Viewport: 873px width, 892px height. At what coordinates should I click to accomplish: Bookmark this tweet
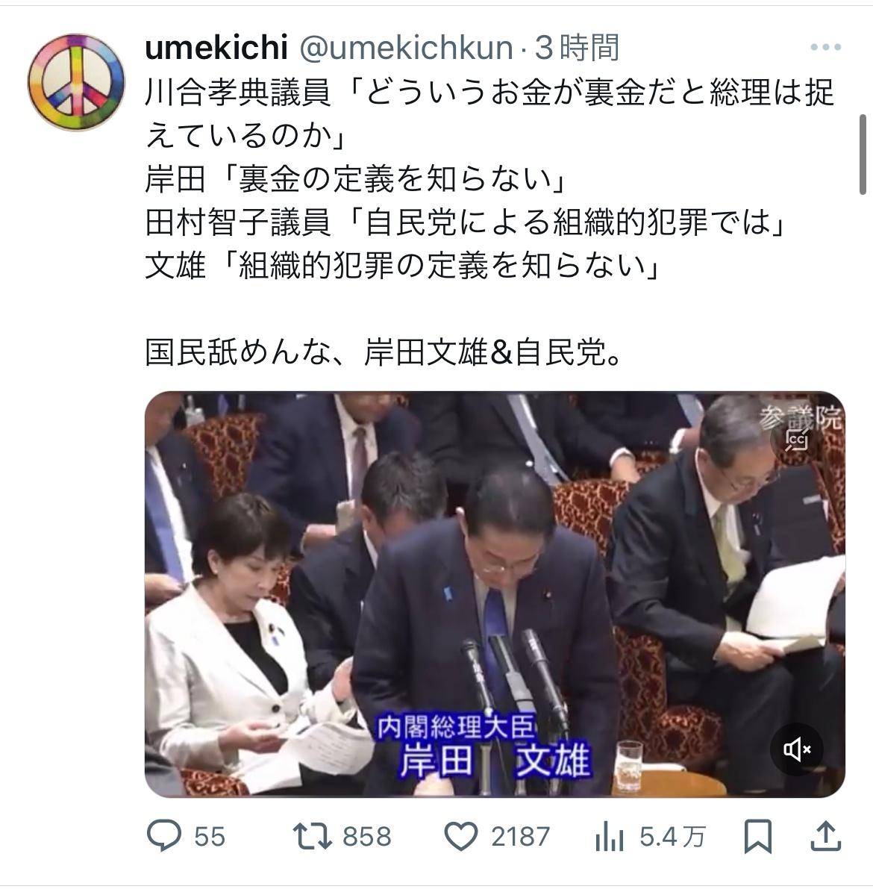(x=758, y=836)
